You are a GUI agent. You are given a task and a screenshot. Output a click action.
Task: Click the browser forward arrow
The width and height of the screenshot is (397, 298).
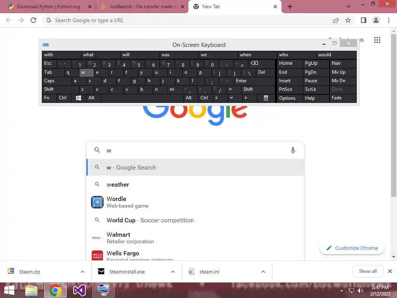click(x=21, y=20)
